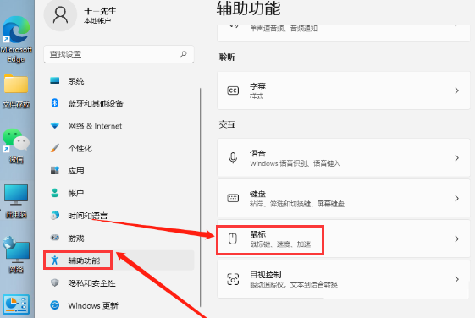Click the search magnifier icon
Screen dimensions: 475x318
coord(184,54)
